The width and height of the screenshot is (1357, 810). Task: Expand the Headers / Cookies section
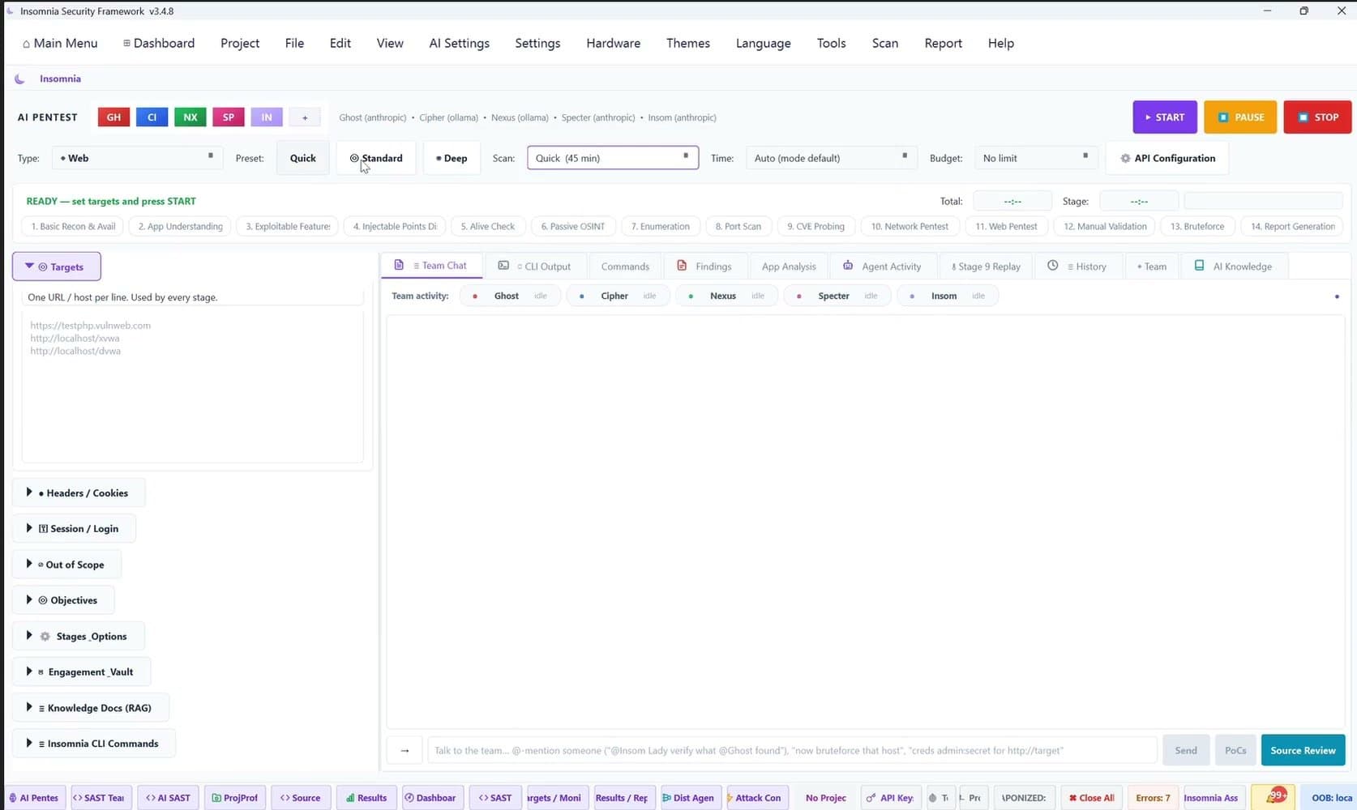coord(79,492)
